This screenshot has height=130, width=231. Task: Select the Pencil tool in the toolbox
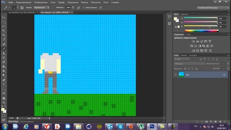pyautogui.click(x=4, y=49)
